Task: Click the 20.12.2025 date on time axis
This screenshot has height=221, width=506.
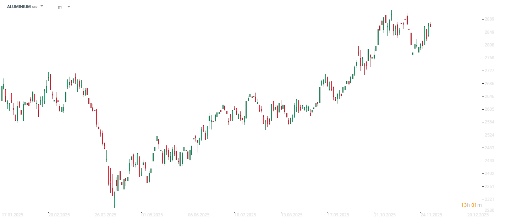Action: point(478,215)
